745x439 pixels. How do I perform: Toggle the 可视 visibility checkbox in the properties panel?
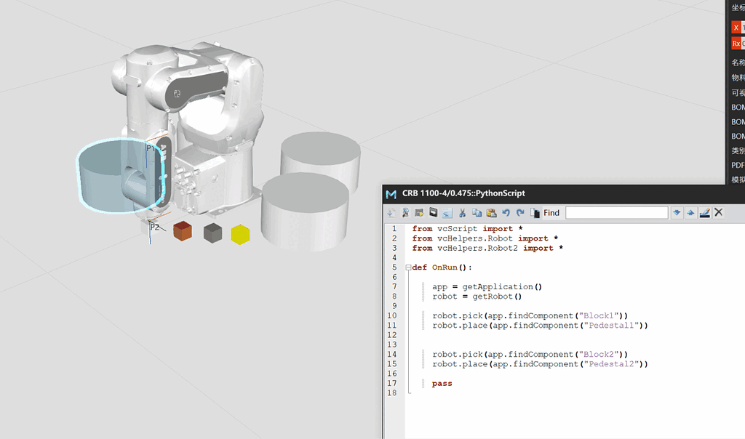(736, 92)
